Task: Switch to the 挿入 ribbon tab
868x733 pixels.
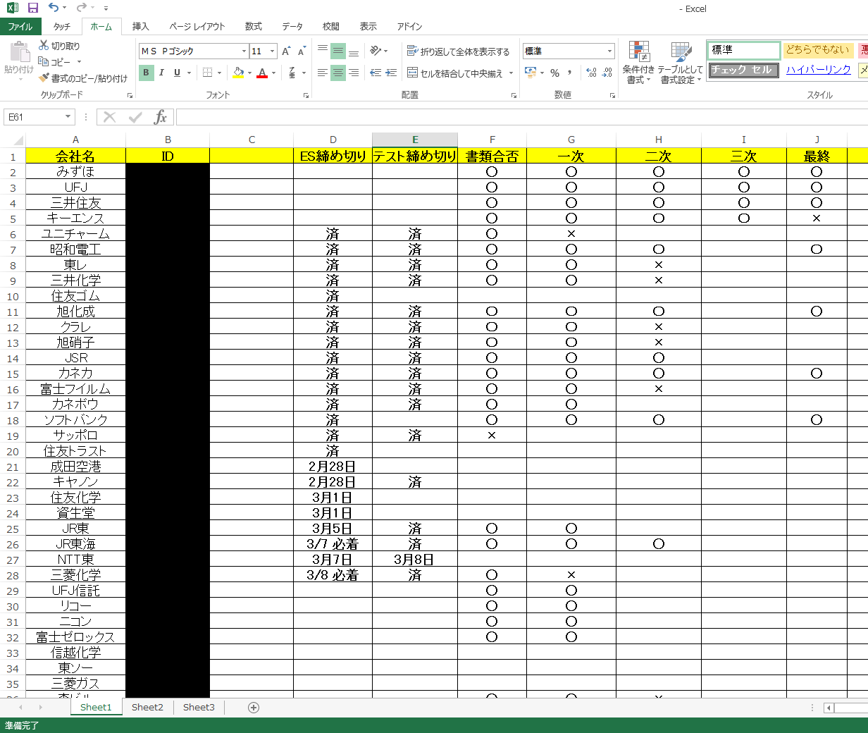Action: 140,26
